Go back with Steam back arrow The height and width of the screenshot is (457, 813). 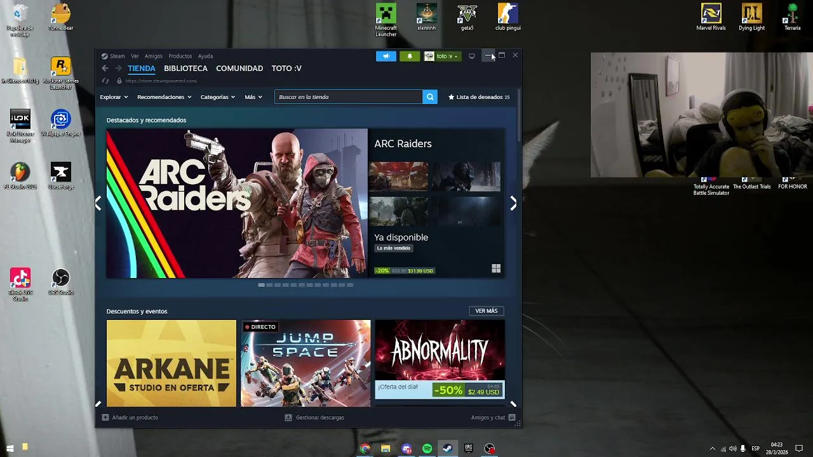click(x=105, y=69)
